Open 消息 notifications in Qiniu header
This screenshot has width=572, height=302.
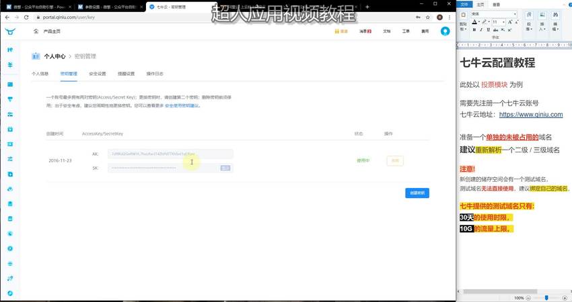(x=365, y=32)
